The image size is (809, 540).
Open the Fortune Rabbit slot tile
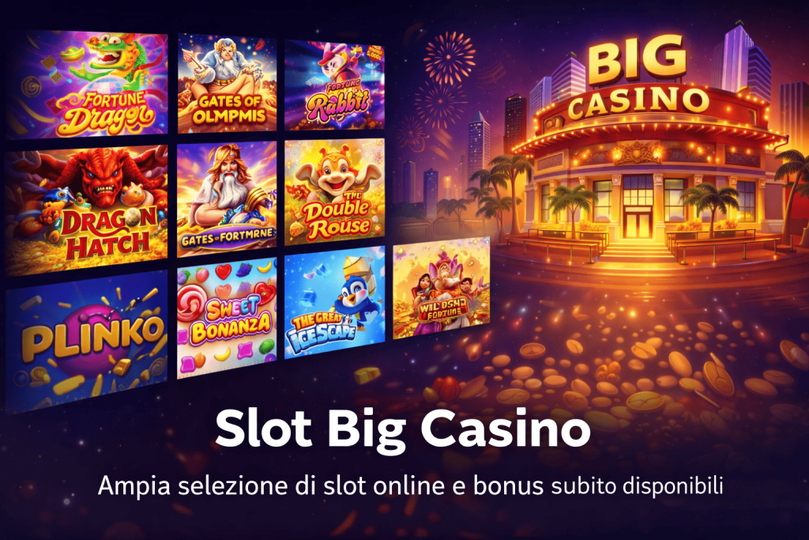[x=334, y=85]
